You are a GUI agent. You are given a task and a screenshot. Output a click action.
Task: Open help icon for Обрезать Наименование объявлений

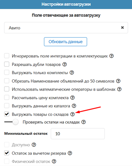click(x=118, y=81)
